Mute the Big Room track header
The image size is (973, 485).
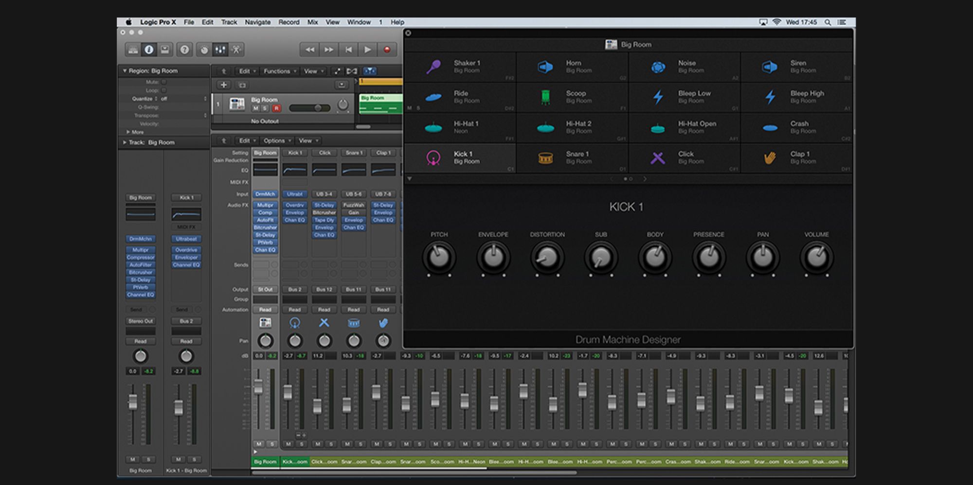coord(255,108)
